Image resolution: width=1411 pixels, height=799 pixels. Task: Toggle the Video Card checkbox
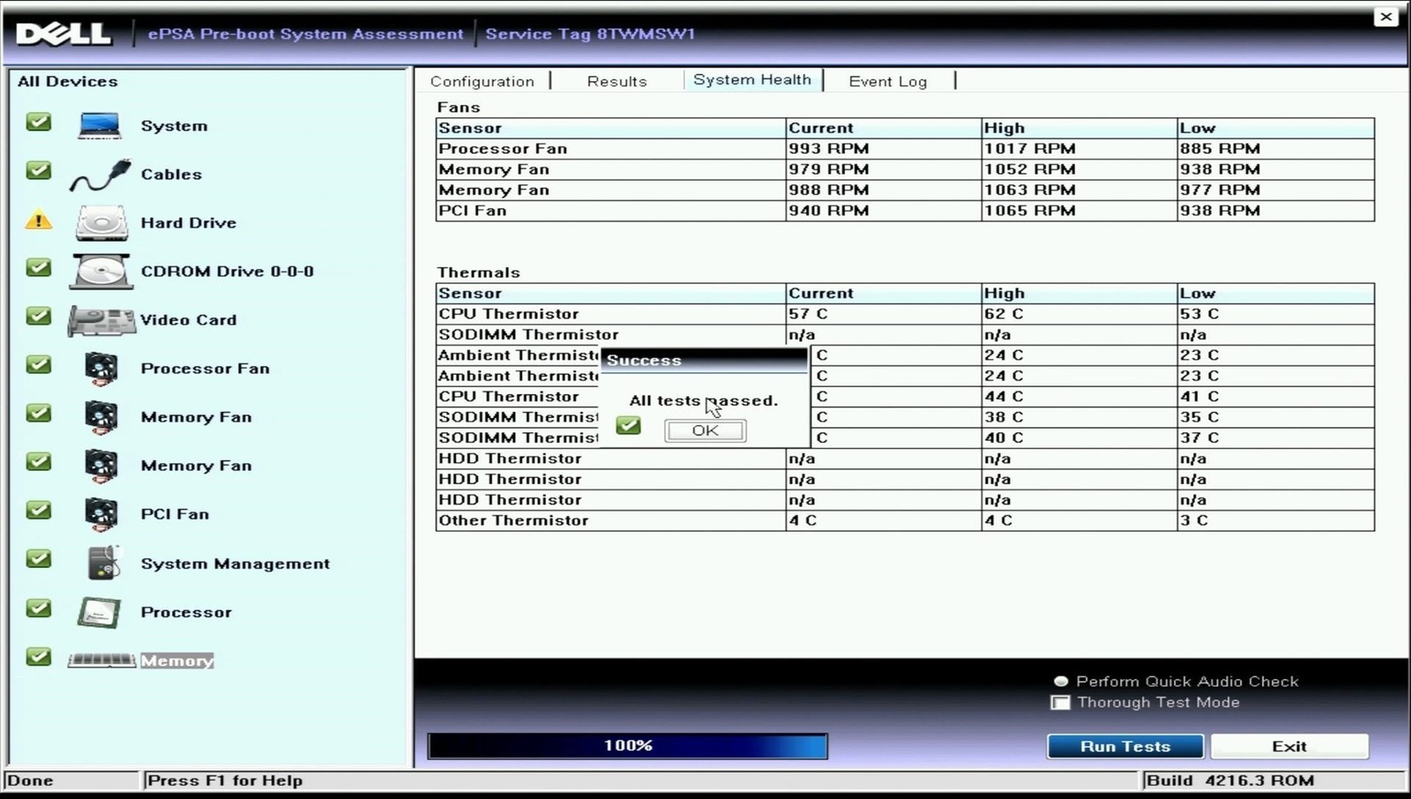coord(38,316)
